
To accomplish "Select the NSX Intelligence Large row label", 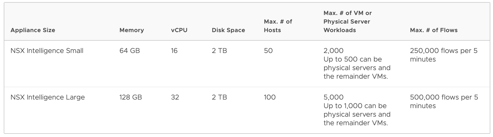I will [x=48, y=97].
